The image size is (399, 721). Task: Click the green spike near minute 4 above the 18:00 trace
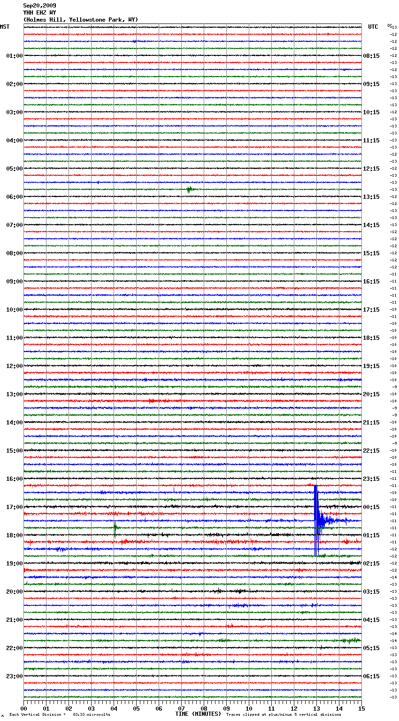tap(115, 528)
